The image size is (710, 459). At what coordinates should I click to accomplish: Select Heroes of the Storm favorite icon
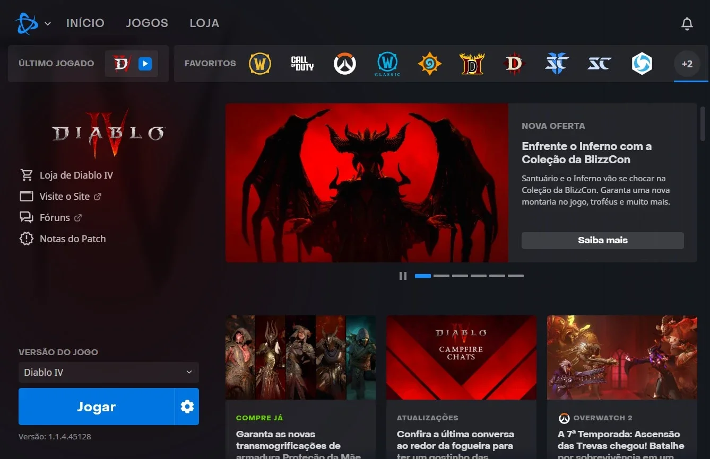642,64
